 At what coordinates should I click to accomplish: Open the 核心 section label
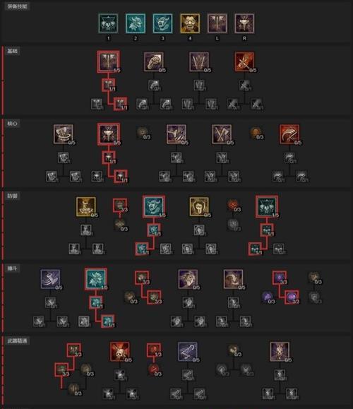tap(12, 124)
